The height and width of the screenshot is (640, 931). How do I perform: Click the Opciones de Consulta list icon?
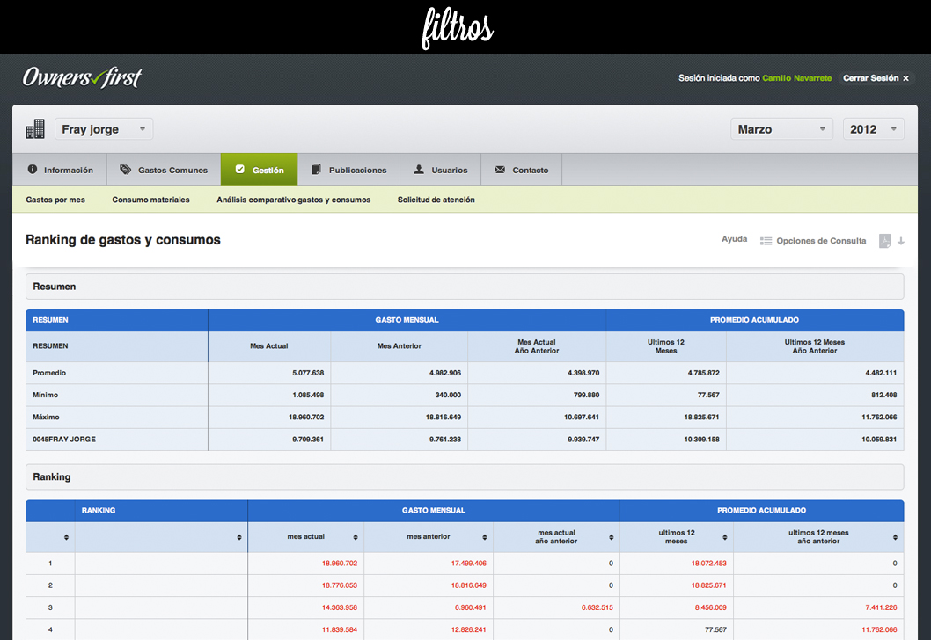click(766, 241)
